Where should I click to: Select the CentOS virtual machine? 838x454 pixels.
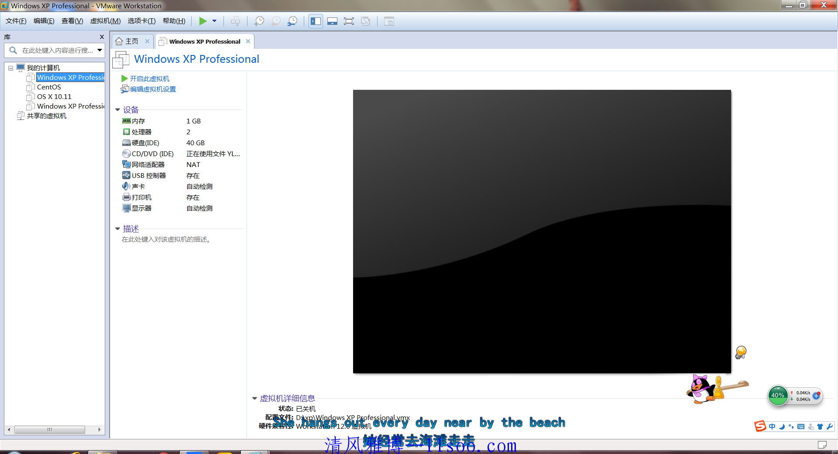[49, 87]
